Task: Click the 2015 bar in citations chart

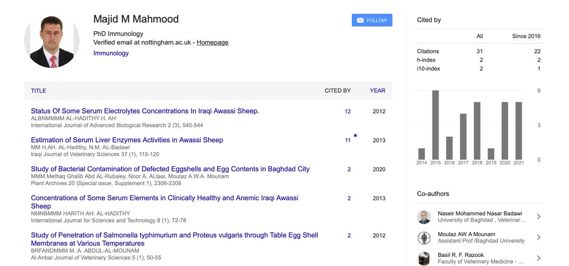Action: pyautogui.click(x=435, y=125)
